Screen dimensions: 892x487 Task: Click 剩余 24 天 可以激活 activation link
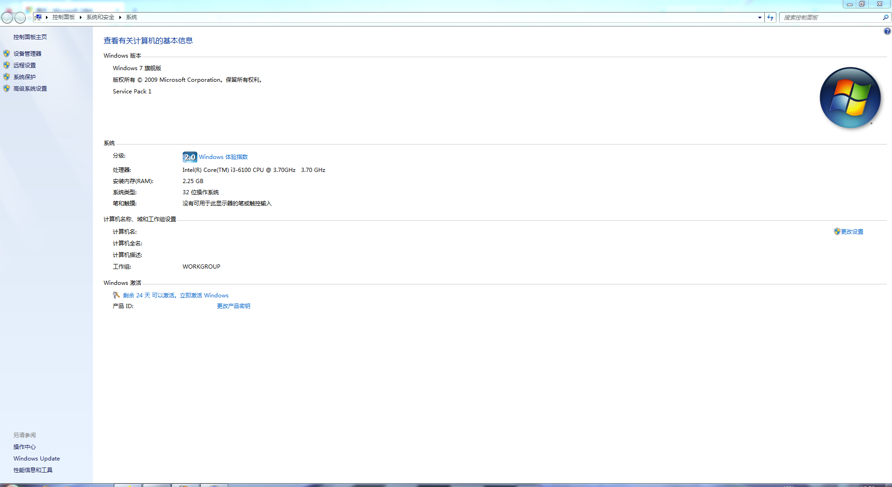176,296
